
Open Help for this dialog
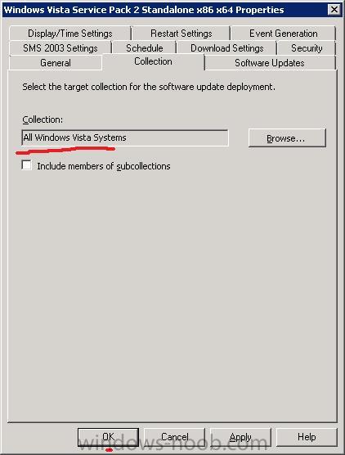coord(307,437)
